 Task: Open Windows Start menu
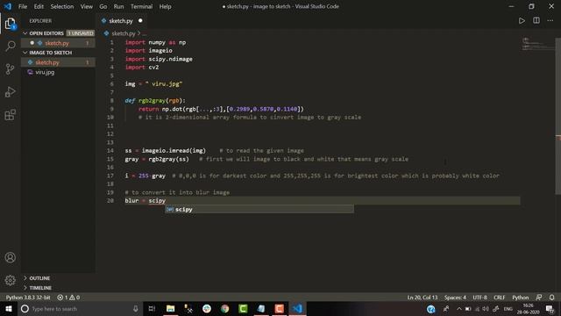point(9,308)
